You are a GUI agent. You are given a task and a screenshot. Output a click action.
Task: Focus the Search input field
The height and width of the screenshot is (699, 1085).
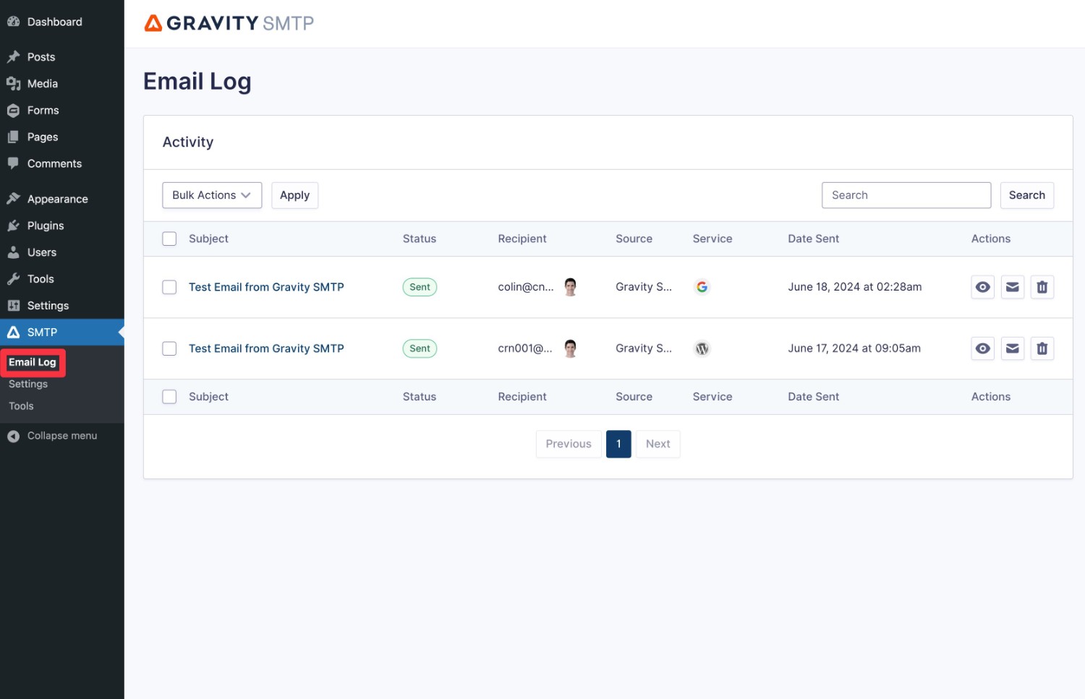pyautogui.click(x=906, y=195)
